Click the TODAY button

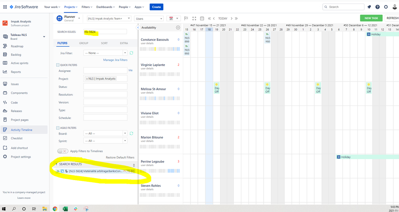(x=222, y=18)
